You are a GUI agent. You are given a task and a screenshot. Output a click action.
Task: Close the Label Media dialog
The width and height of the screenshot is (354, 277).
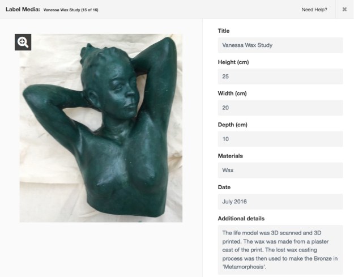pyautogui.click(x=344, y=9)
